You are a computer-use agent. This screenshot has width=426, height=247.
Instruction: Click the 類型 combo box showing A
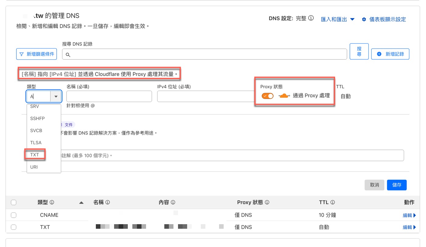point(44,96)
